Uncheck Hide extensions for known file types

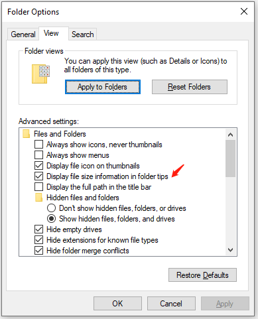point(38,240)
